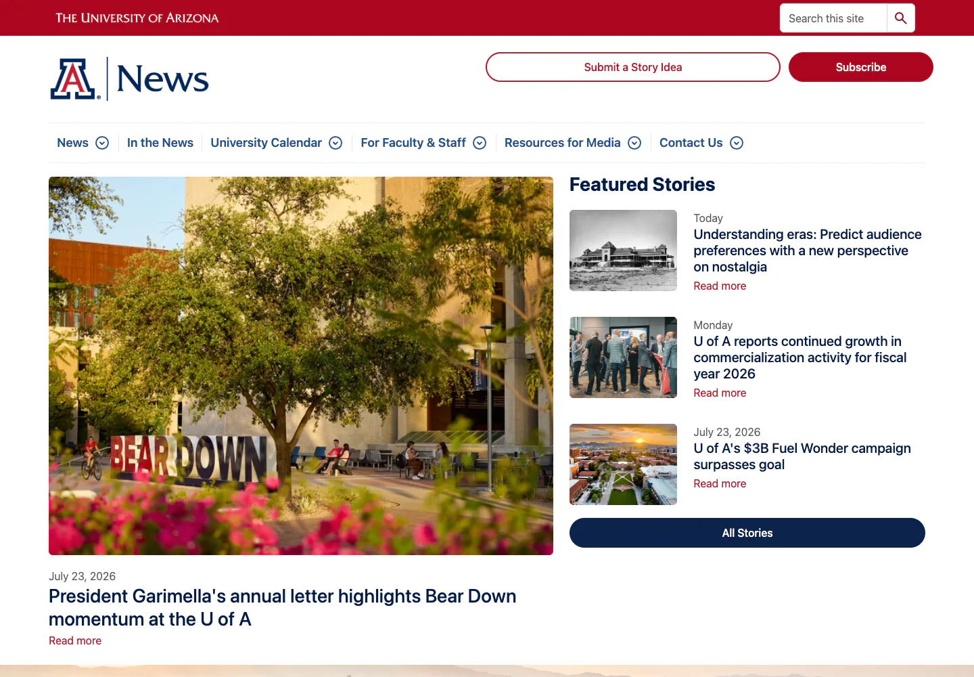Expand the University Calendar chevron
The width and height of the screenshot is (974, 677).
pyautogui.click(x=335, y=143)
